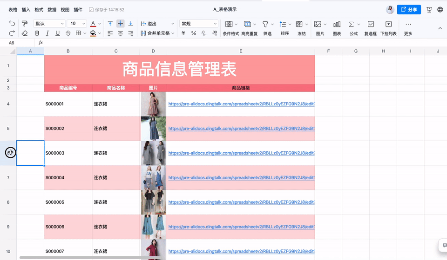Insert a 图片 image

[318, 24]
